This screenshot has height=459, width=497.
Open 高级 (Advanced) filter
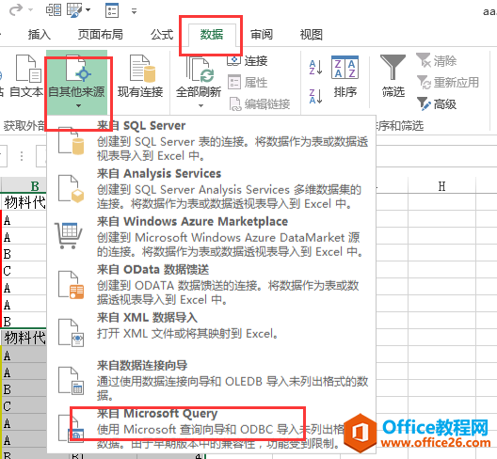click(436, 103)
